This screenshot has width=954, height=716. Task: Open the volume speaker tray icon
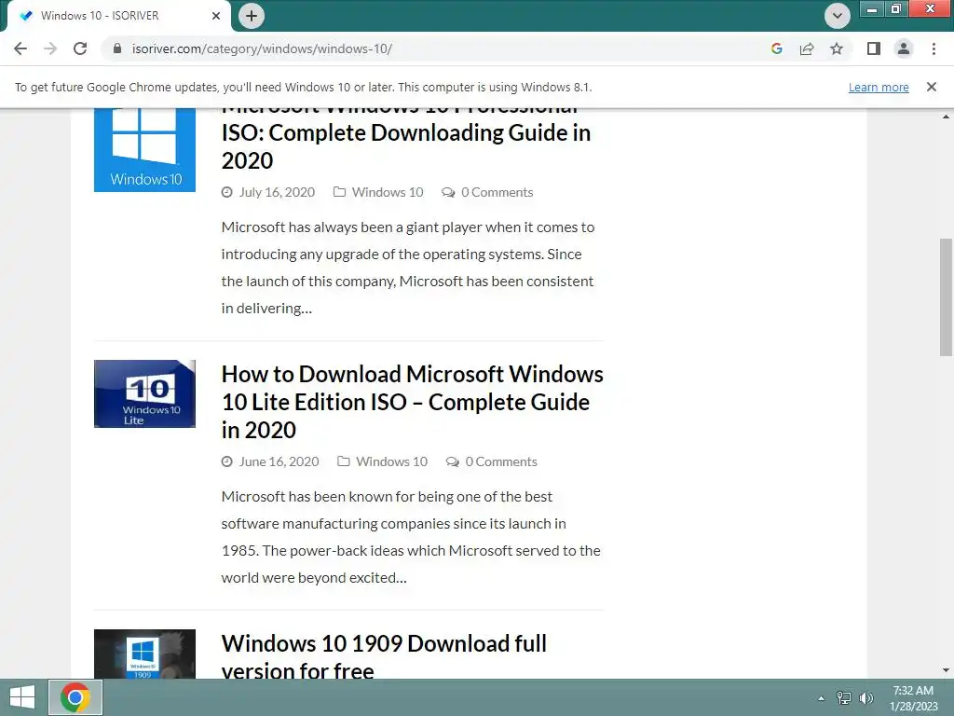(866, 698)
